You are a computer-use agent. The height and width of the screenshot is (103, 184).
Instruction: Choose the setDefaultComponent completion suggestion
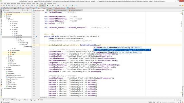point(118,47)
